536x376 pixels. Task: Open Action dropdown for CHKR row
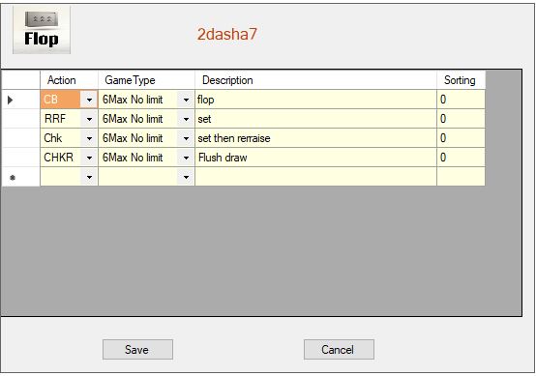point(89,158)
